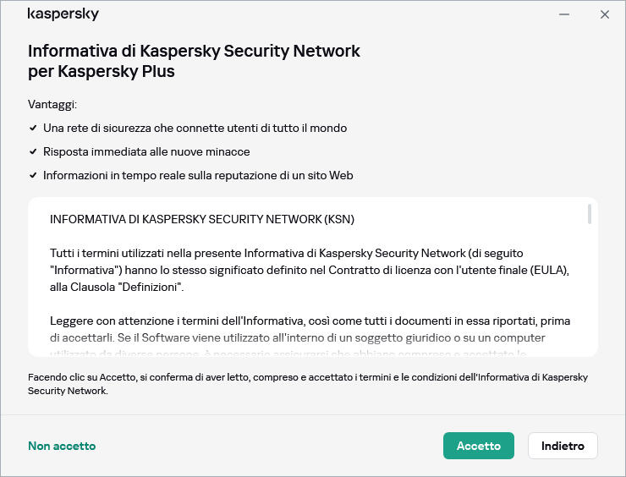Image resolution: width=626 pixels, height=477 pixels.
Task: Click the scrollbar thumb of the KSN statement
Action: 589,214
